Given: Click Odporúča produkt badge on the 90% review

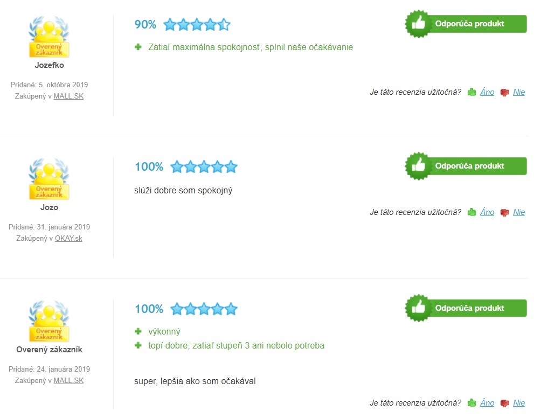Looking at the screenshot, I should 466,24.
